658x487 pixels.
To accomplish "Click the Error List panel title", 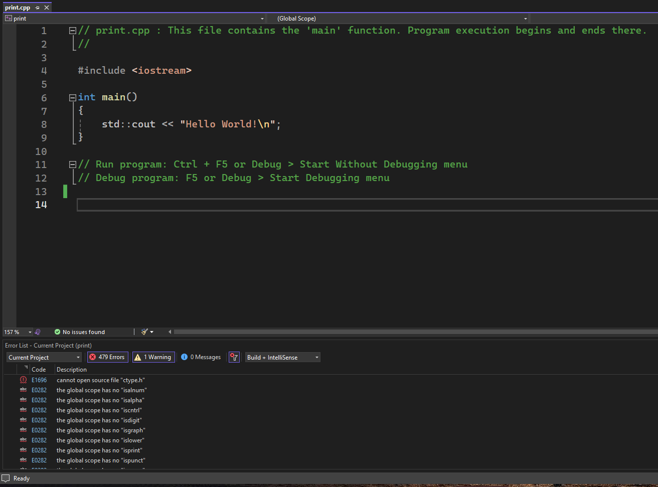I will click(48, 346).
